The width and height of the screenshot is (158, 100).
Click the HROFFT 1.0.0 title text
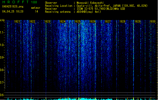20,2
